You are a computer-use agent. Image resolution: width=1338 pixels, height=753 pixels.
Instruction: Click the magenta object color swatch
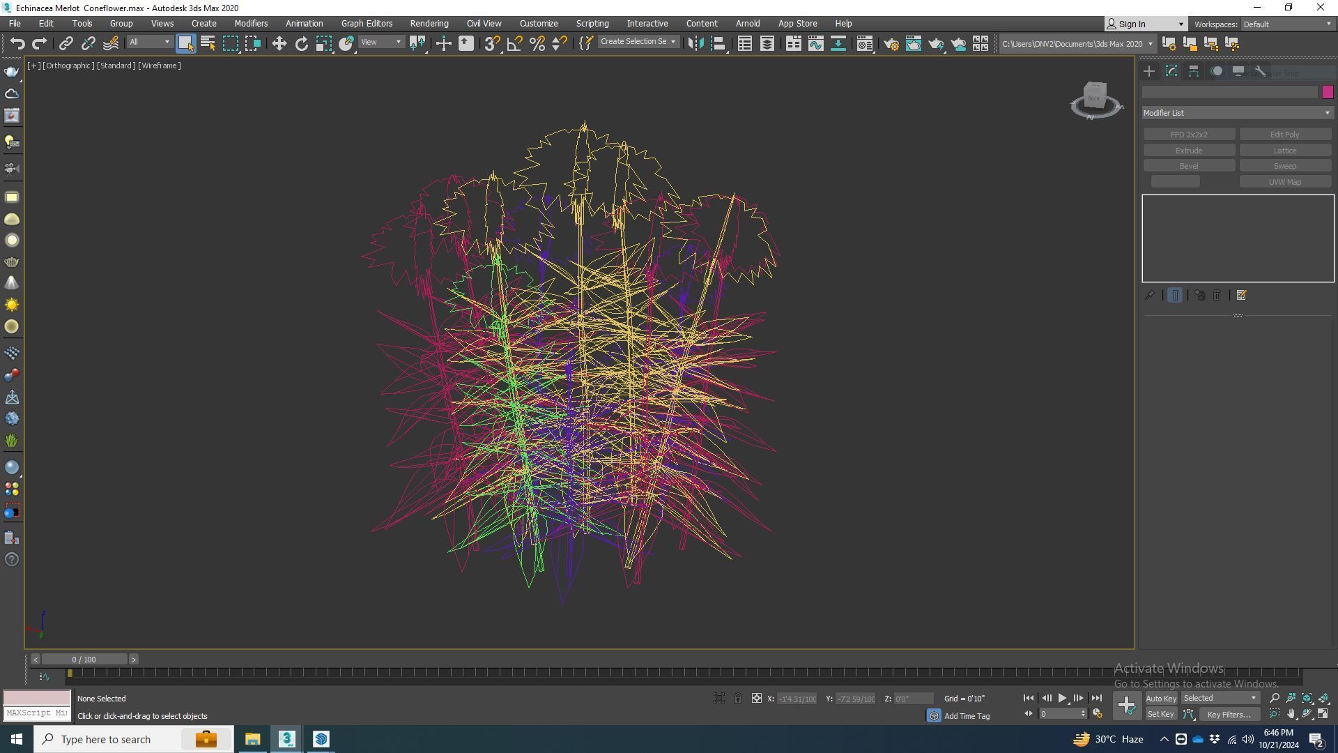coord(1327,92)
